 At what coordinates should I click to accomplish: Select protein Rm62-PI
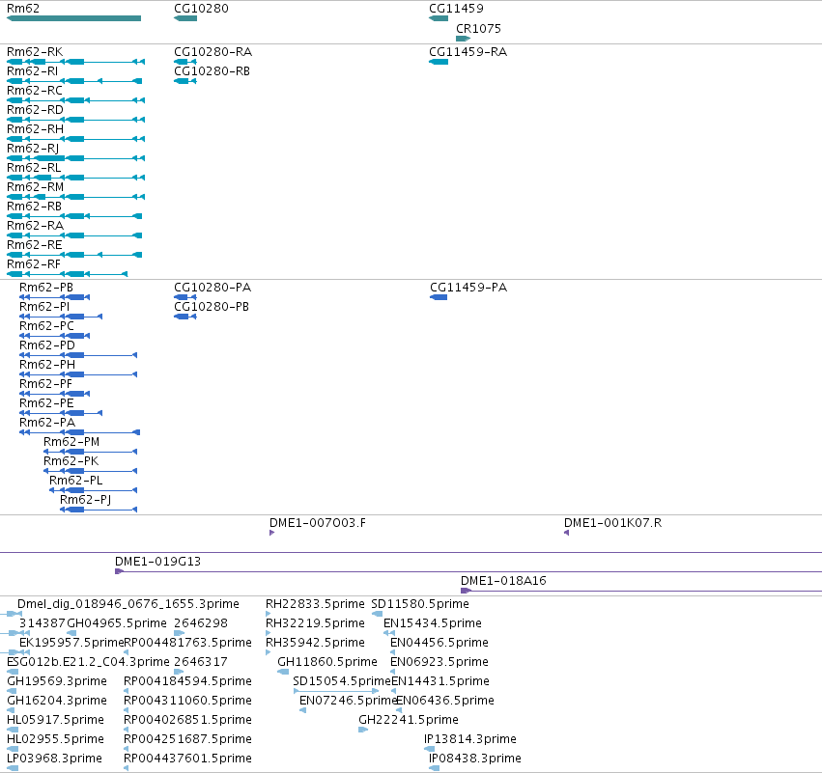point(61,317)
